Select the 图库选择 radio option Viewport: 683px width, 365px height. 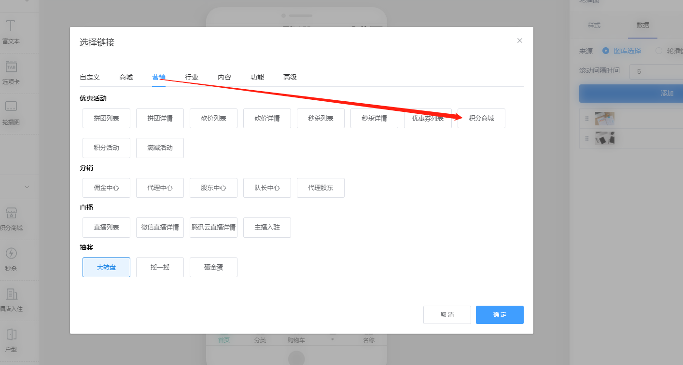tap(606, 51)
